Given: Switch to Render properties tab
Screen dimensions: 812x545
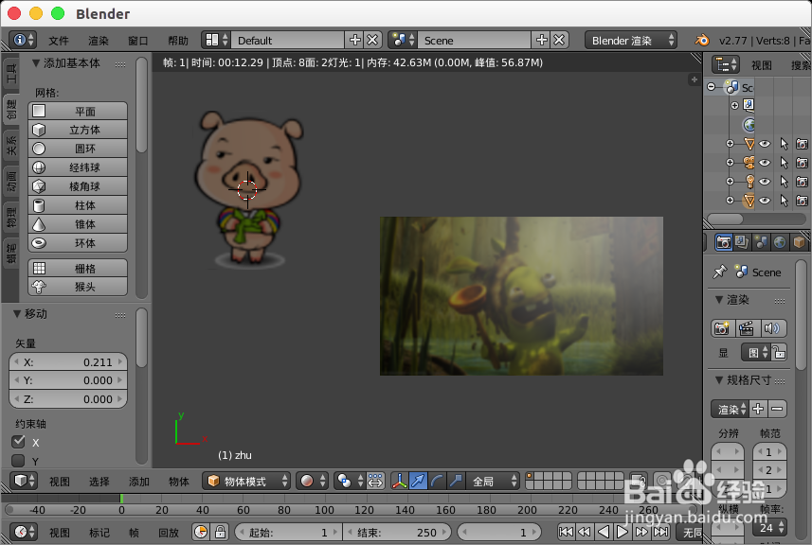Looking at the screenshot, I should click(x=724, y=242).
